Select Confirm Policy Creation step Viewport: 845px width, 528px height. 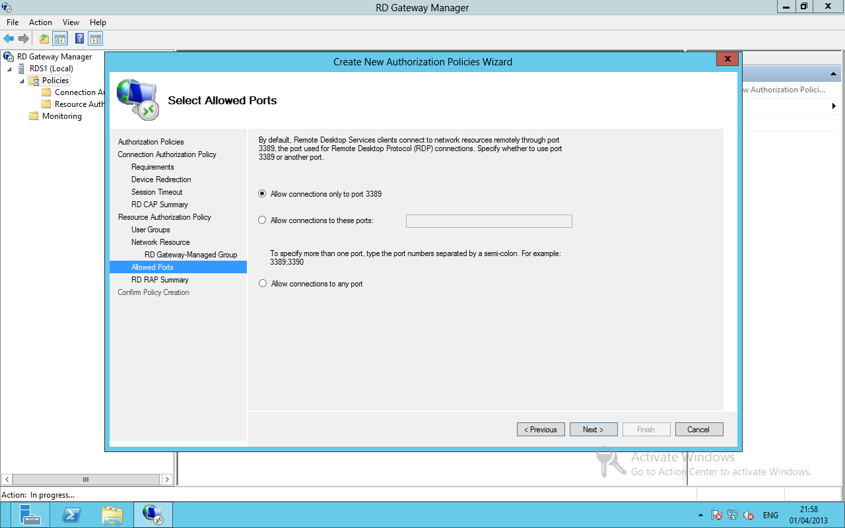(x=153, y=292)
